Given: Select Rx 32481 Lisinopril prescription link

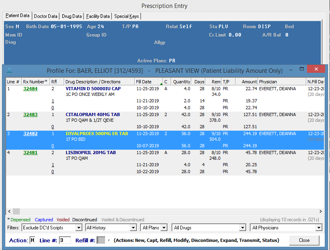Looking at the screenshot, I should [x=30, y=153].
